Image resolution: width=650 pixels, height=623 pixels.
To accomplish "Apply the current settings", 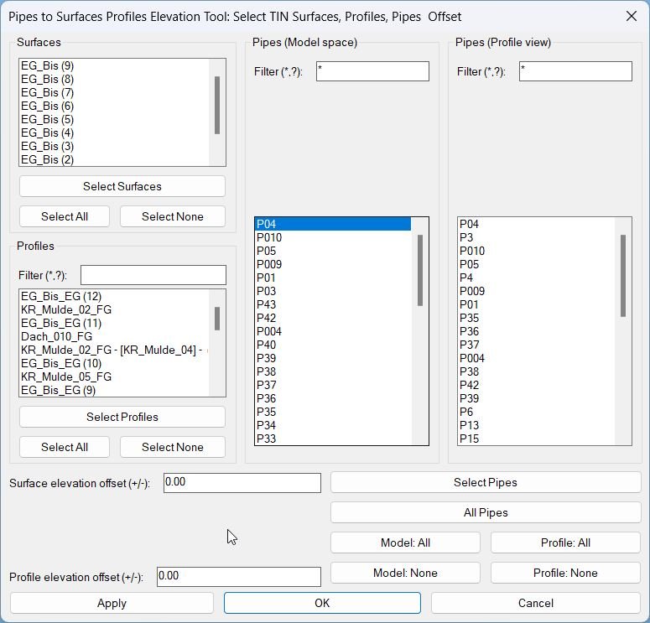I will tap(112, 603).
